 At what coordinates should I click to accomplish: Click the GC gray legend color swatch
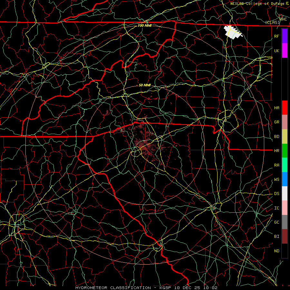click(285, 222)
